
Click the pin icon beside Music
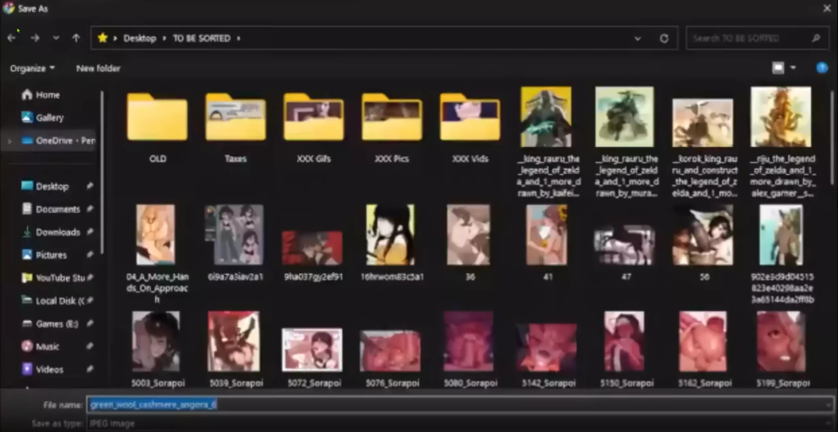click(x=90, y=346)
